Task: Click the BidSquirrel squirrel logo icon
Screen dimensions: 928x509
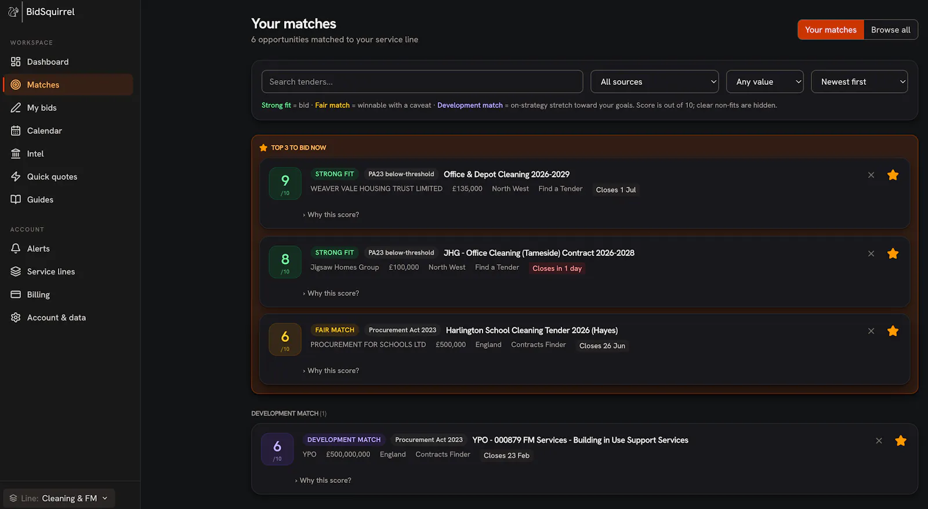Action: (13, 12)
